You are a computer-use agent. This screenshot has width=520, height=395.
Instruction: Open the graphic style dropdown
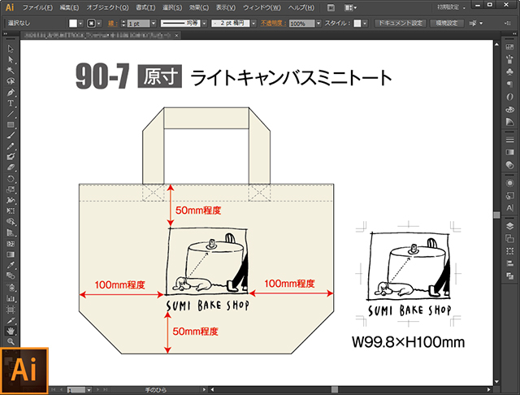[365, 24]
